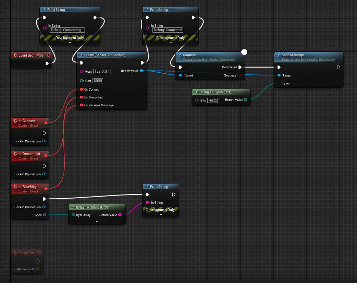Expand the Debug: Connecting Print String node
Image resolution: width=357 pixels, height=283 pixels.
click(70, 43)
